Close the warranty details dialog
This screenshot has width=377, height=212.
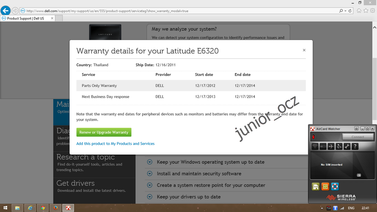304,50
